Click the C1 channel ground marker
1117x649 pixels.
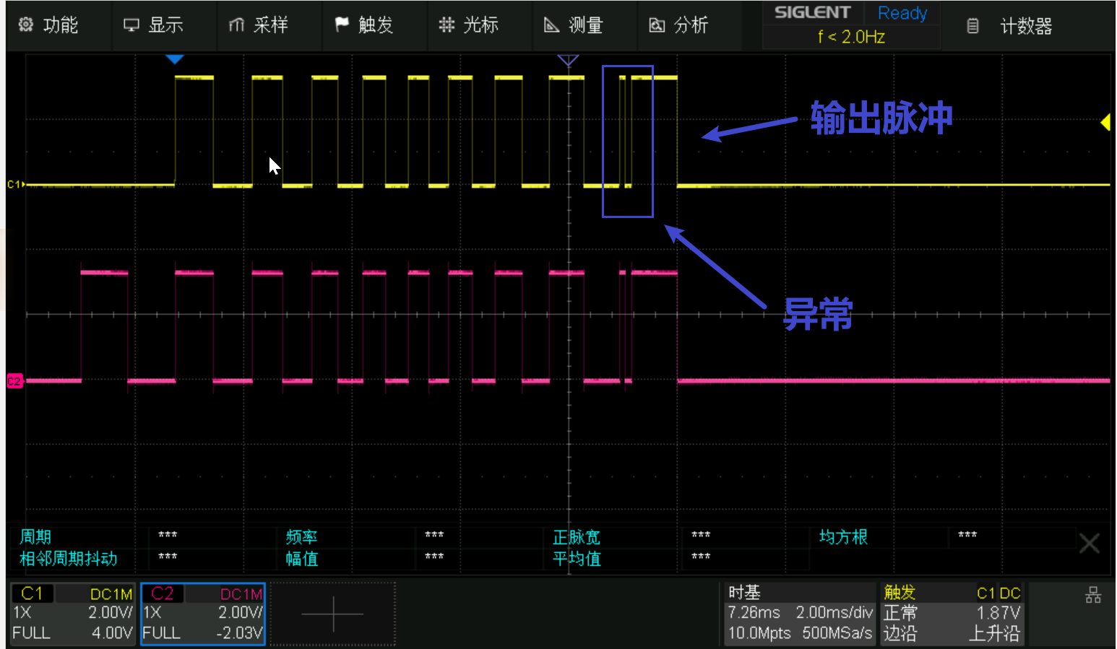pyautogui.click(x=15, y=185)
